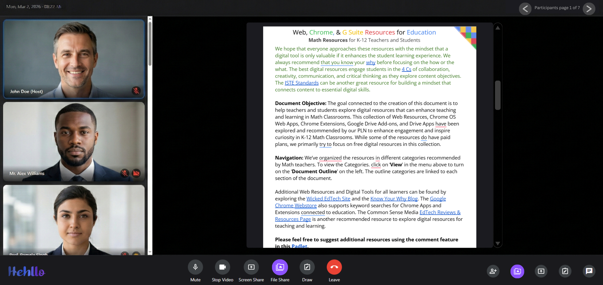Image resolution: width=603 pixels, height=285 pixels.
Task: Open the add participant icon
Action: click(x=493, y=271)
